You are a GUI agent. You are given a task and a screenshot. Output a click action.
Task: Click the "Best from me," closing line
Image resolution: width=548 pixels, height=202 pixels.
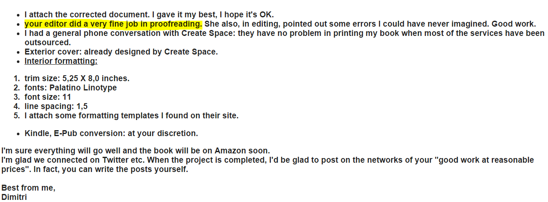[x=28, y=188]
